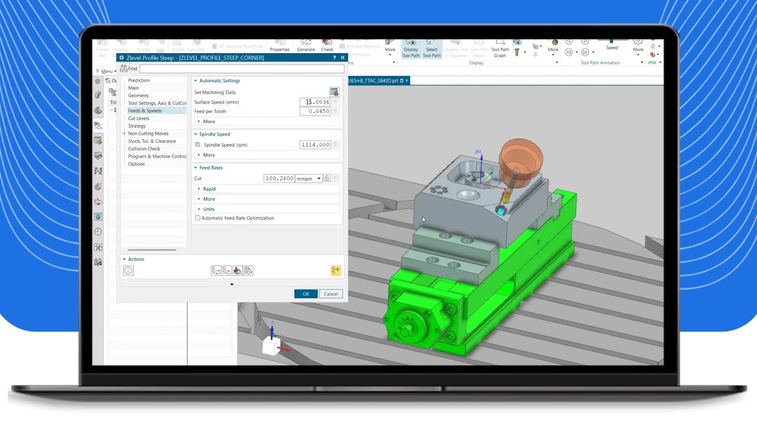
Task: Open the clock History icon in sidebar
Action: click(x=98, y=231)
